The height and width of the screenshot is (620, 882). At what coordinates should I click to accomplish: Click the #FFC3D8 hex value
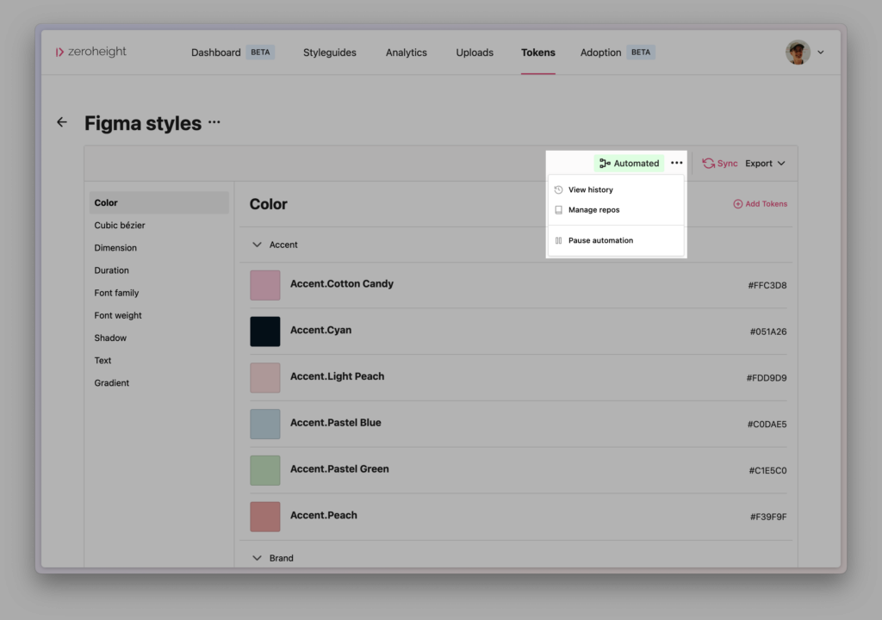click(x=767, y=285)
